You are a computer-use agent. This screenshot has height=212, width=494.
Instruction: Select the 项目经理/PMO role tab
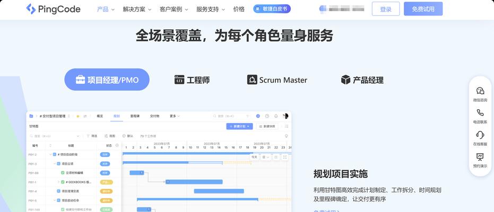coord(107,79)
